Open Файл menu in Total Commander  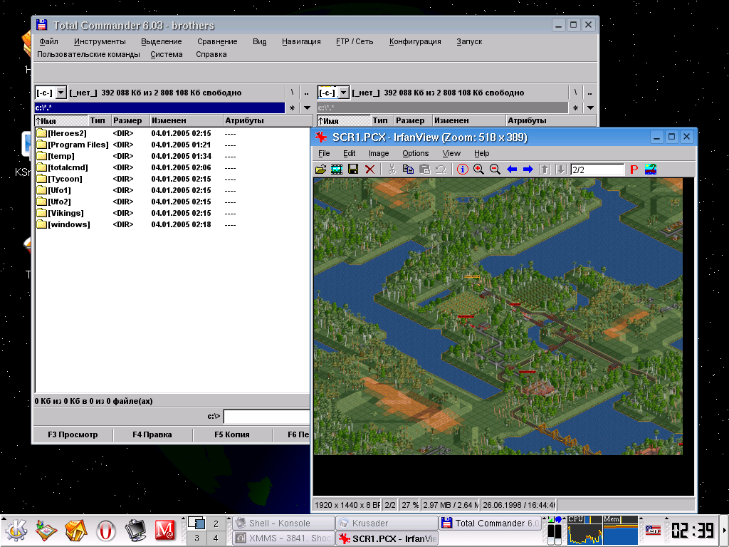(49, 41)
